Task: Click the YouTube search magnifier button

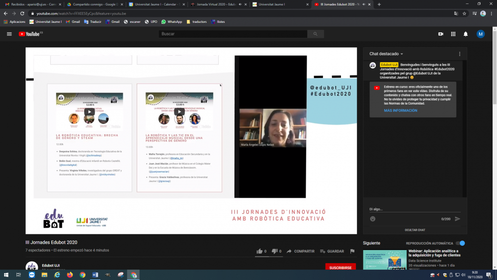Action: coord(315,34)
